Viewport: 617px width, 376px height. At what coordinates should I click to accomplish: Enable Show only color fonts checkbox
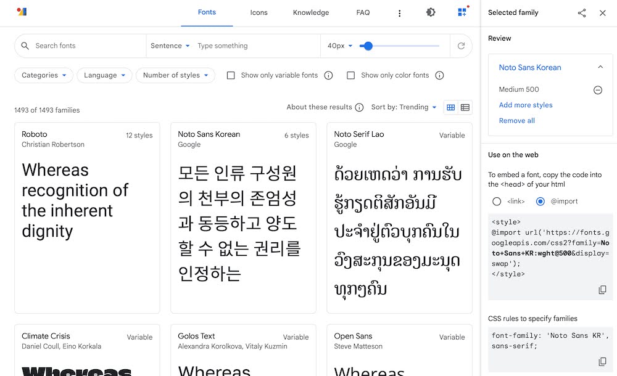(x=351, y=75)
